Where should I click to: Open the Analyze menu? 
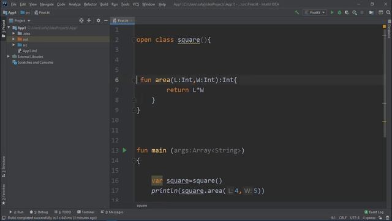tap(75, 4)
